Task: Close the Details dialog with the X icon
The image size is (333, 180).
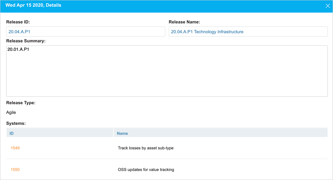Action: point(327,6)
